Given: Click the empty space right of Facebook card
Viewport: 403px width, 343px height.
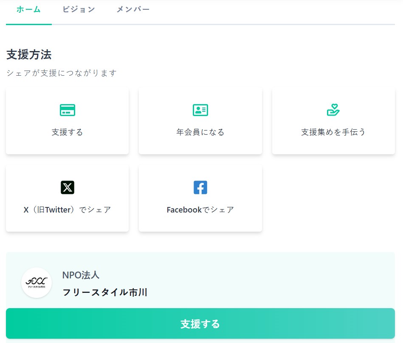Looking at the screenshot, I should click(x=333, y=198).
